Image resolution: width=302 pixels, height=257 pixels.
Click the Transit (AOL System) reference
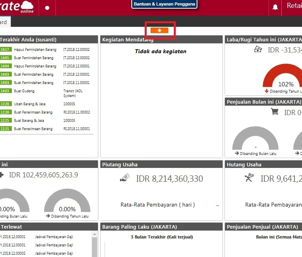[73, 93]
